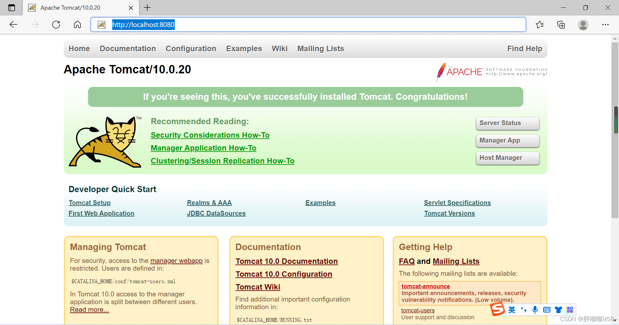Viewport: 619px width, 325px height.
Task: Click the scrollbar up arrow
Action: click(615, 39)
